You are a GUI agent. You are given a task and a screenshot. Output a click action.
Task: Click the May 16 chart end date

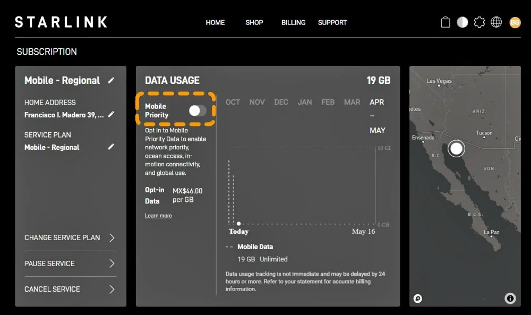click(x=363, y=232)
